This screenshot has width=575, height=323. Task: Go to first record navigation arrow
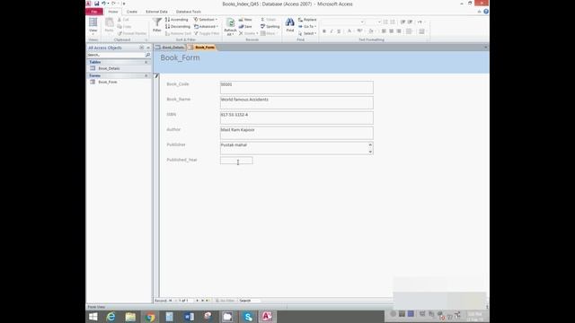point(171,301)
